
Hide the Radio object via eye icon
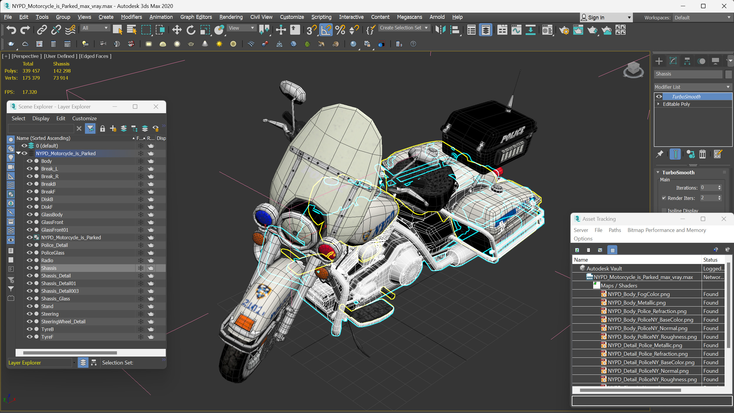[x=30, y=260]
